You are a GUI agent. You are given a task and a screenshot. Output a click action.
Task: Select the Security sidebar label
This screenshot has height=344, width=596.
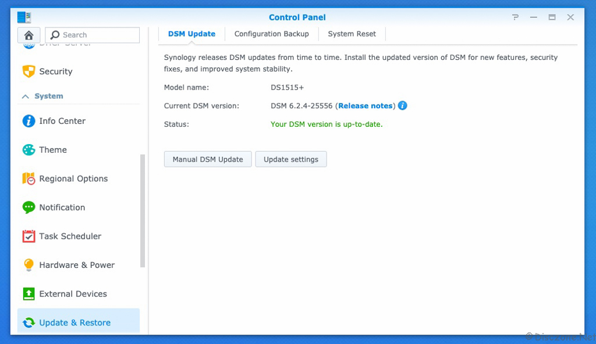56,71
